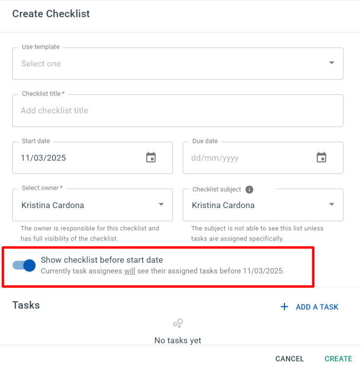Click the 'Select one' template placeholder
361x370 pixels.
41,64
